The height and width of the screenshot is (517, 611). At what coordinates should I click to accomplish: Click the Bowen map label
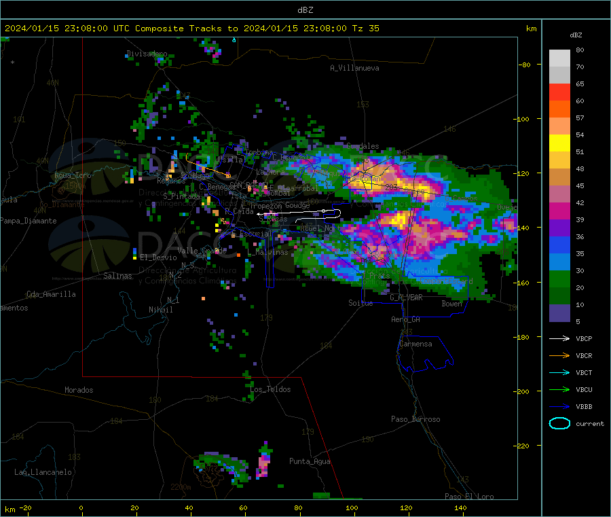click(x=451, y=303)
